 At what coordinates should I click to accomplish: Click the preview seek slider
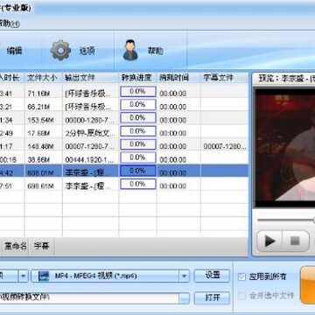pos(286,220)
